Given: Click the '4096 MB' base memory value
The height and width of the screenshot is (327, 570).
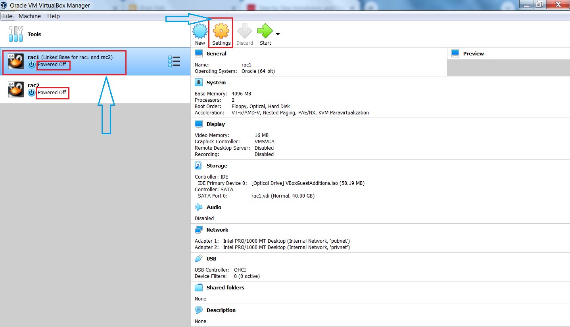Looking at the screenshot, I should [x=241, y=94].
